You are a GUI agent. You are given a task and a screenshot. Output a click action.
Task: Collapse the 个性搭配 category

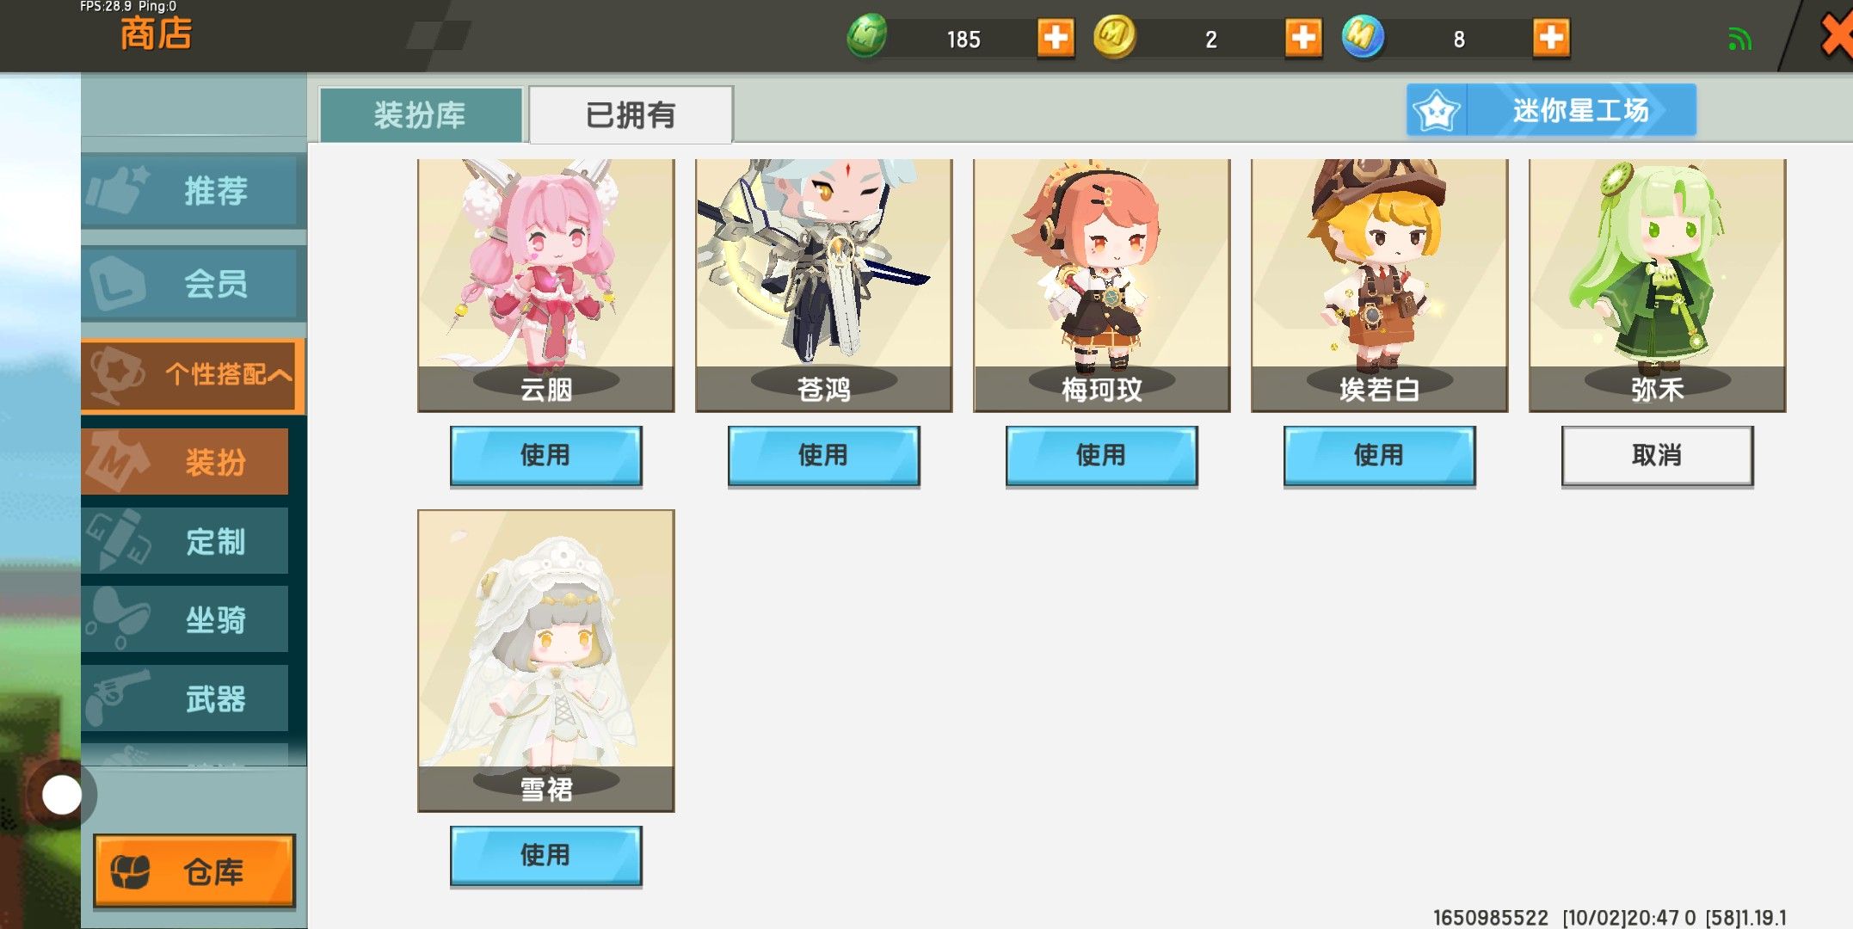click(194, 375)
